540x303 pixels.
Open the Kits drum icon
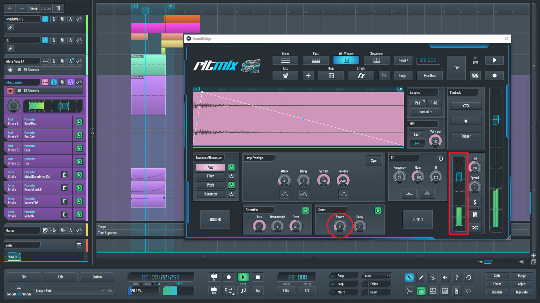[285, 75]
